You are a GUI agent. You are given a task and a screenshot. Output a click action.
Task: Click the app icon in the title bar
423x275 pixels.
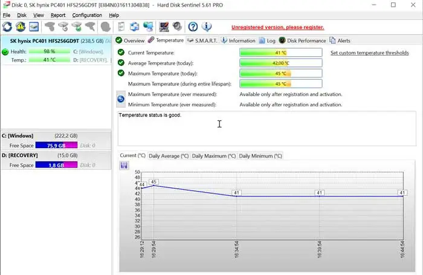[x=7, y=5]
